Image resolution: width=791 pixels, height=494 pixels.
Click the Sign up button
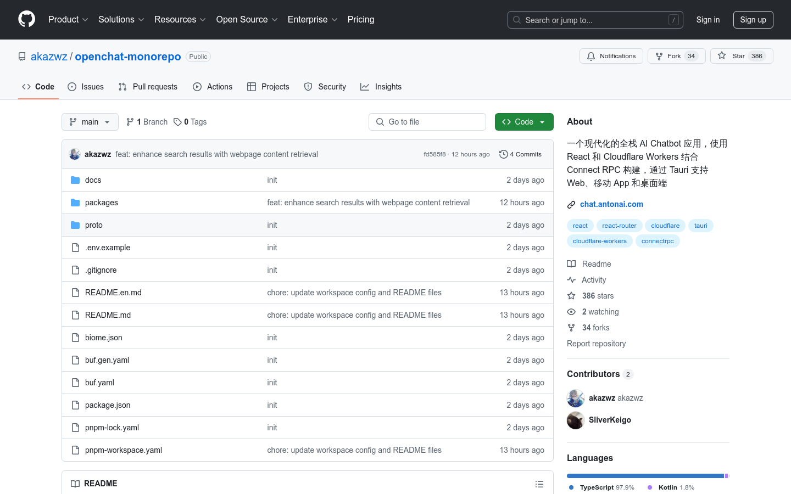pos(753,20)
